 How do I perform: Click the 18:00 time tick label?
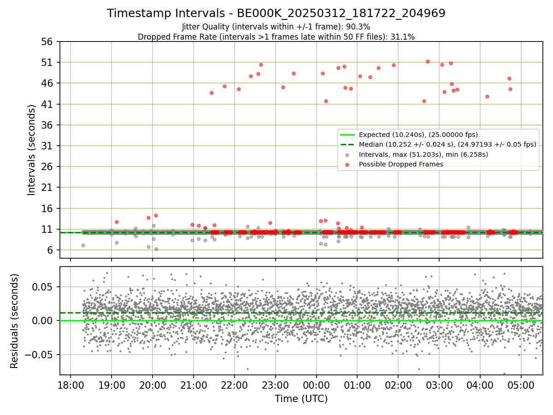pyautogui.click(x=71, y=385)
